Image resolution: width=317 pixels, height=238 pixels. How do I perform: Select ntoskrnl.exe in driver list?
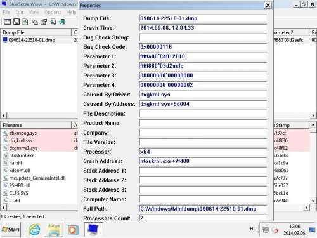point(22,155)
